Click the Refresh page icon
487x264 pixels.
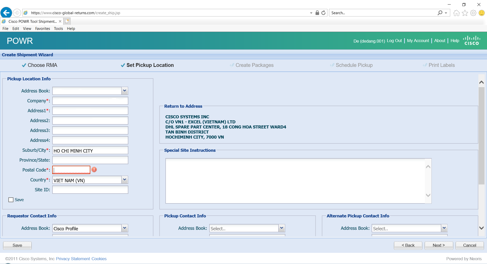(x=323, y=13)
